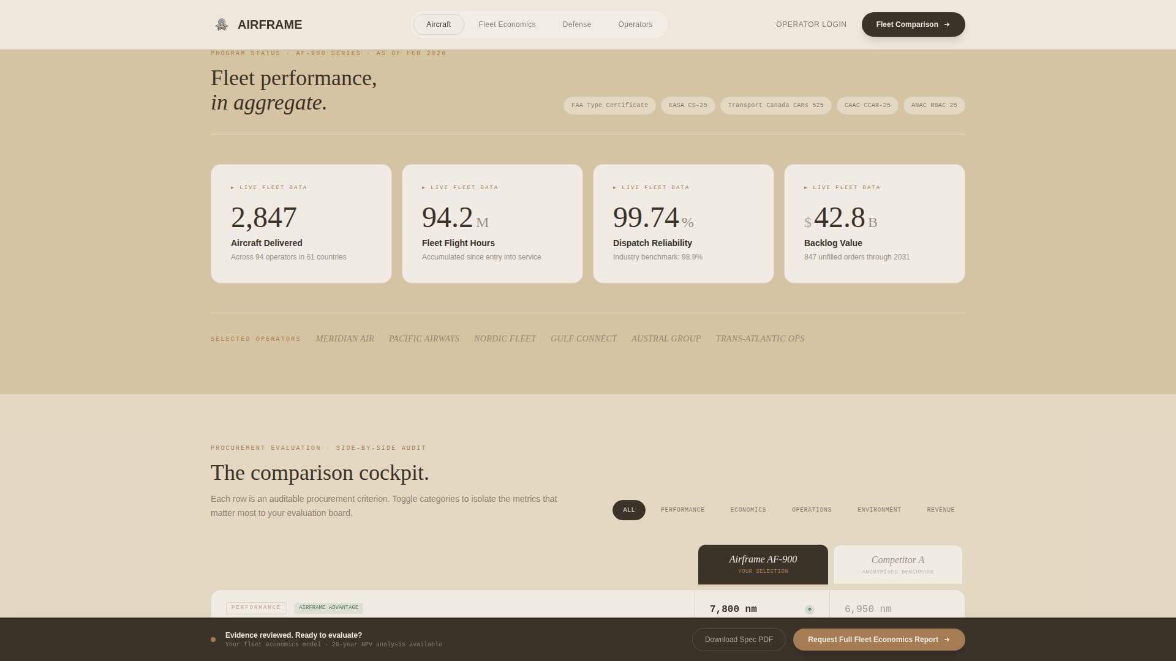Image resolution: width=1176 pixels, height=661 pixels.
Task: Toggle the ENVIRONMENT category filter
Action: [x=879, y=509]
